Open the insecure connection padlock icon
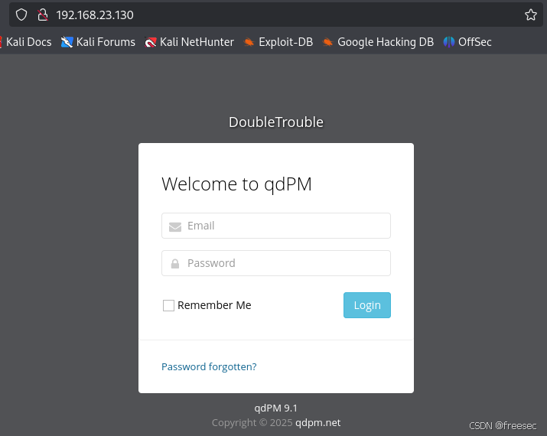 coord(43,15)
